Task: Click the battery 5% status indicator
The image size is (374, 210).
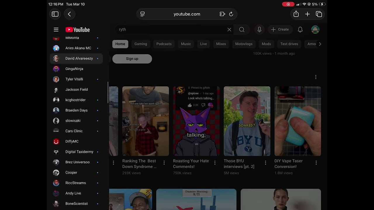Action: 318,4
